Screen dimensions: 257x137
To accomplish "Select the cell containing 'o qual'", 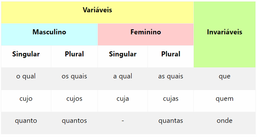I will 26,76.
